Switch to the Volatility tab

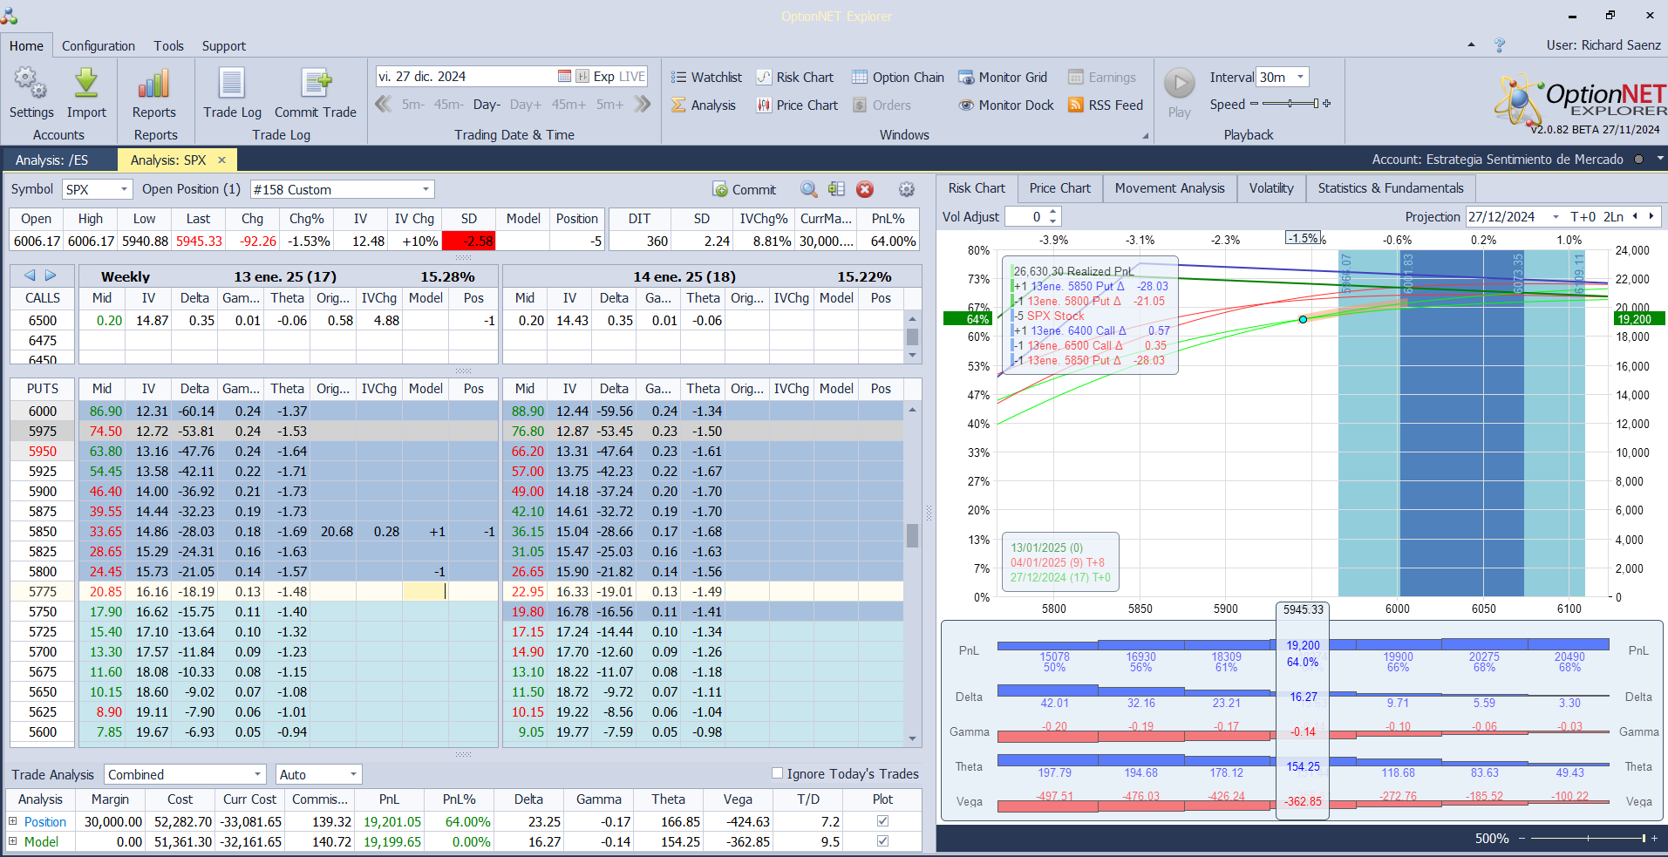click(1271, 188)
